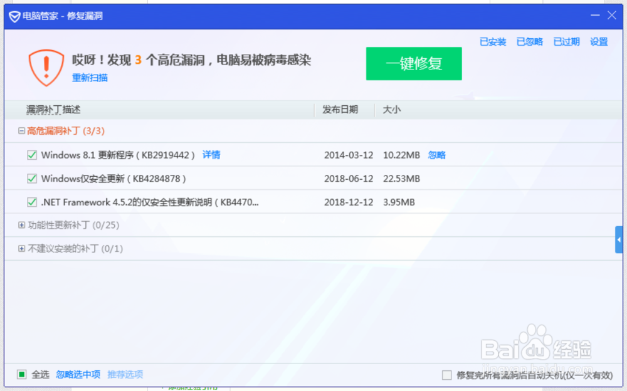Click the date 2018-12-12
Viewport: 627px width, 391px height.
pos(349,202)
